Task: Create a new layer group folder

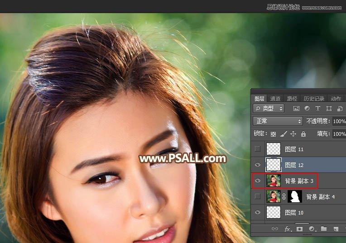Action: 324,229
